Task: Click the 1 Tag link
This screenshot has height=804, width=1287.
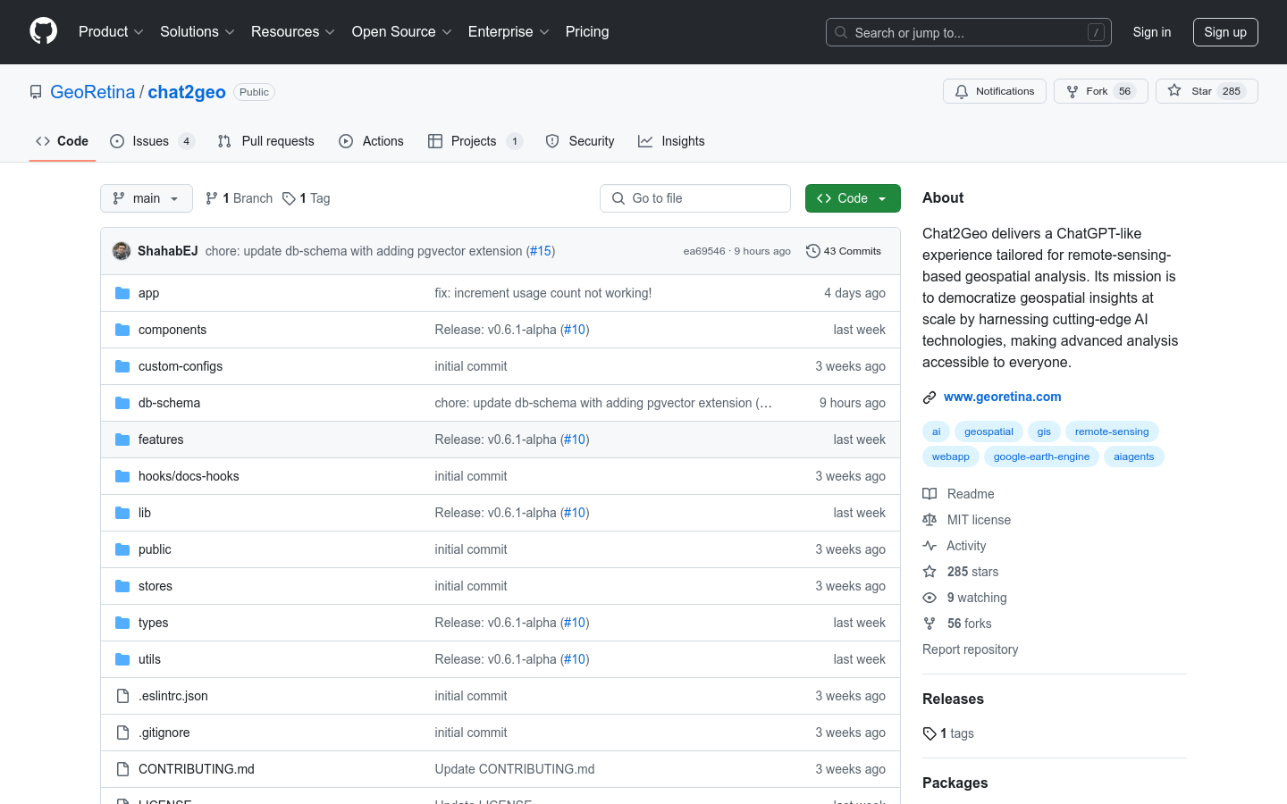Action: pyautogui.click(x=307, y=198)
